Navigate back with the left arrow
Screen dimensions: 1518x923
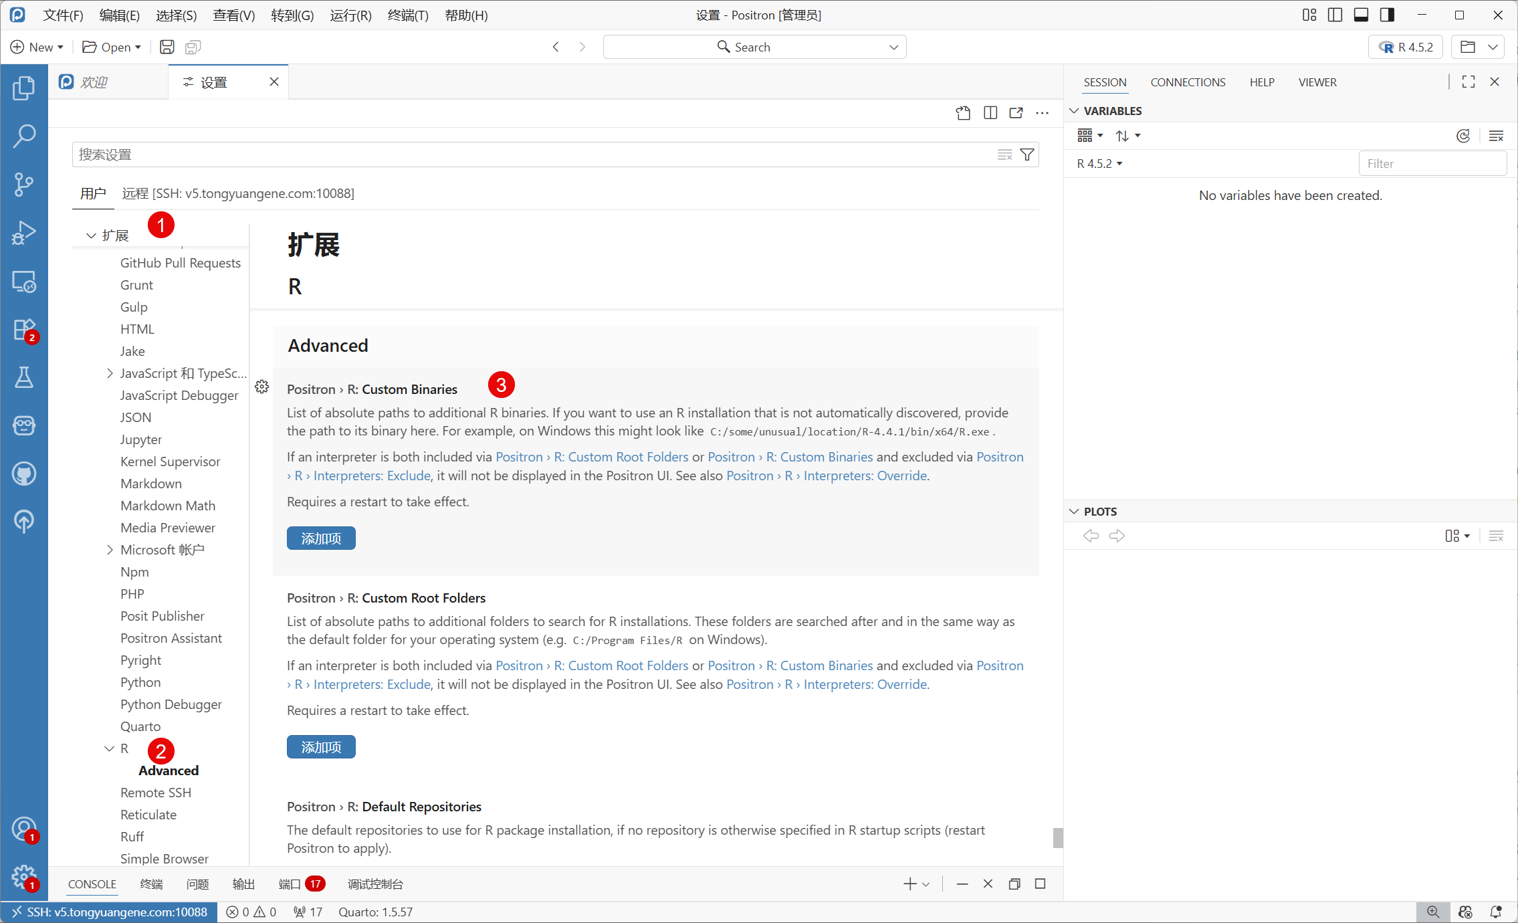click(556, 47)
